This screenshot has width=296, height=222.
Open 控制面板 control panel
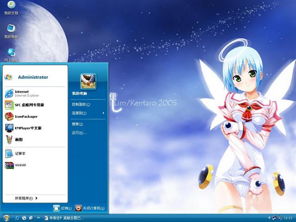tap(81, 105)
